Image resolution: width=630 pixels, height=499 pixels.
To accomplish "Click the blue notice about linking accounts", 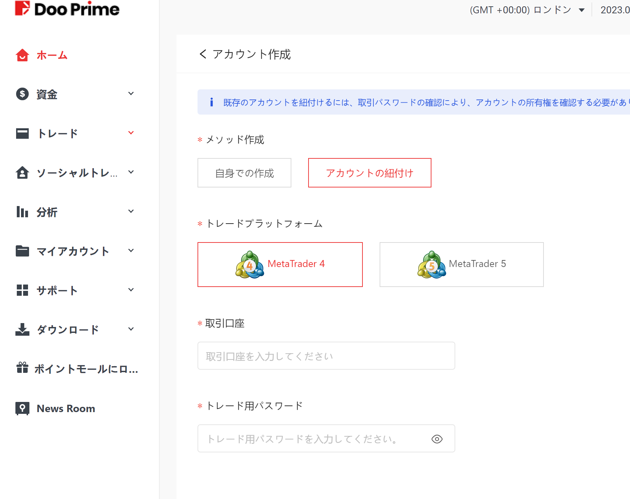I will click(414, 102).
